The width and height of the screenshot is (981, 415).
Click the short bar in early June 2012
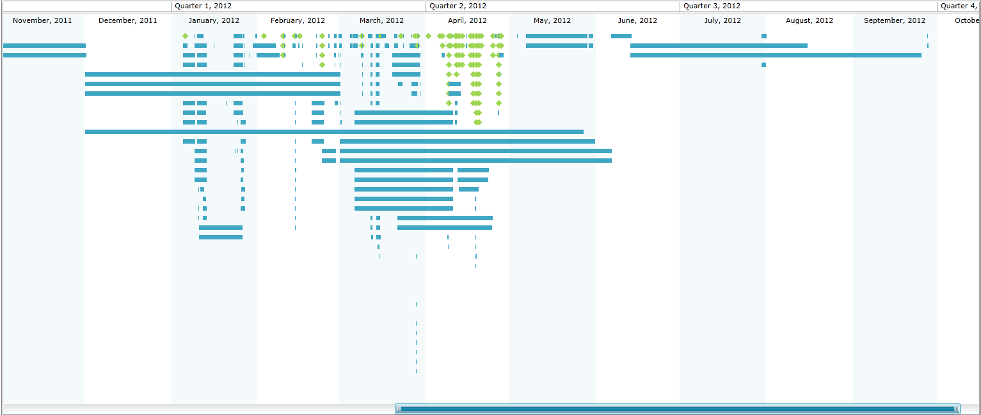[621, 36]
